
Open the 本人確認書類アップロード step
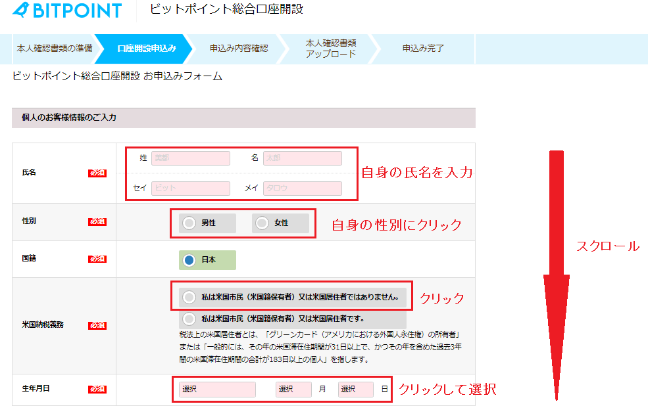[330, 49]
